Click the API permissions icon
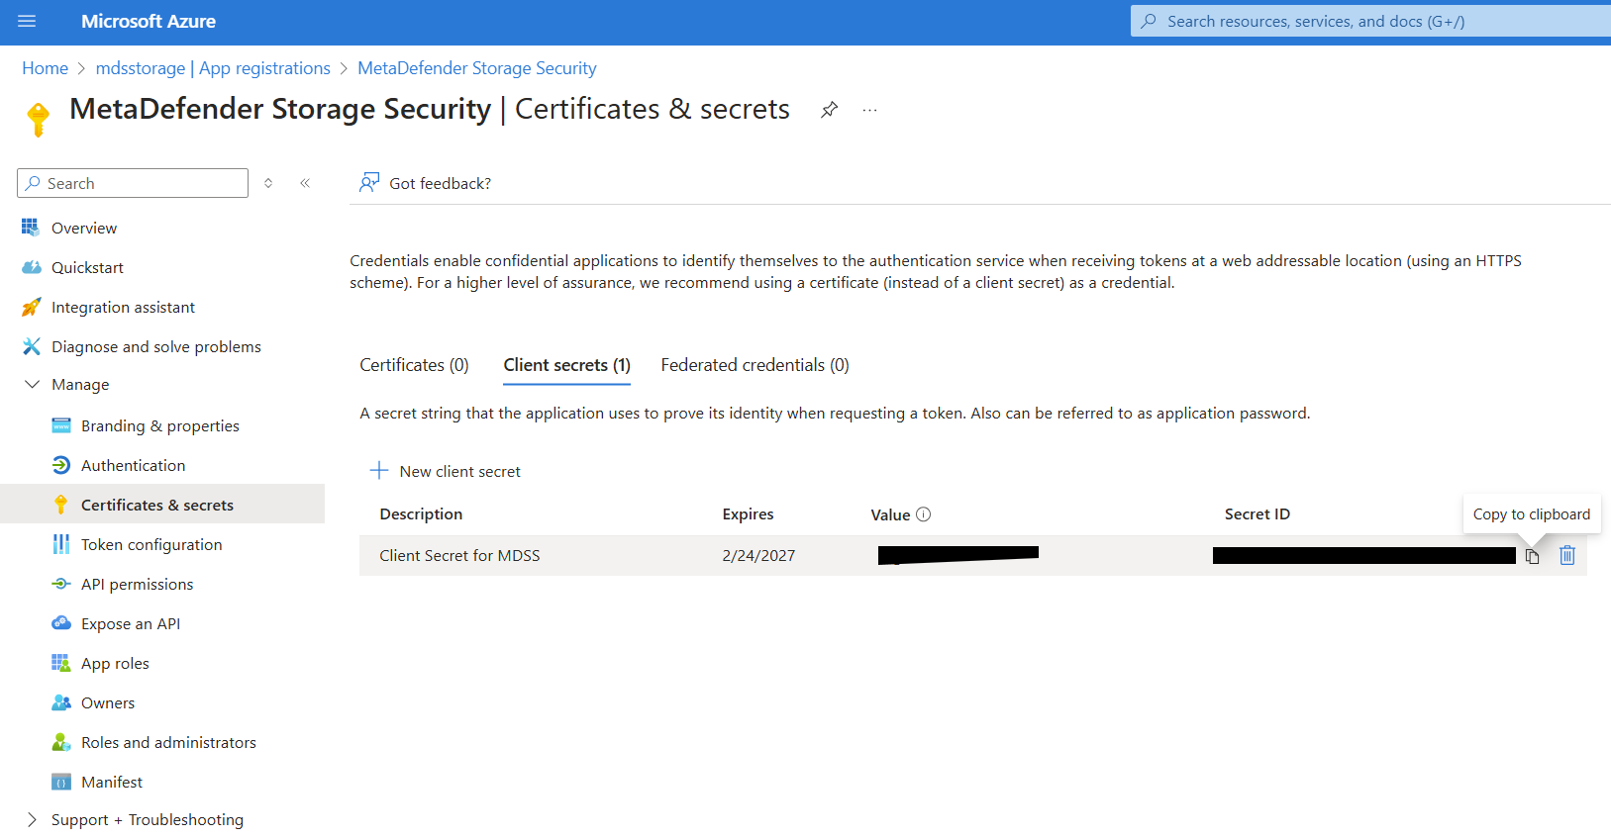Screen dimensions: 1611x838 [x=61, y=584]
